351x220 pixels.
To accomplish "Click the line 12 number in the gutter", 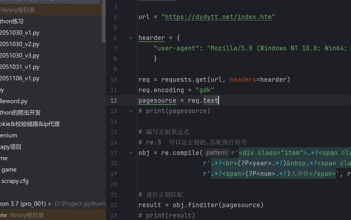I will (x=114, y=100).
